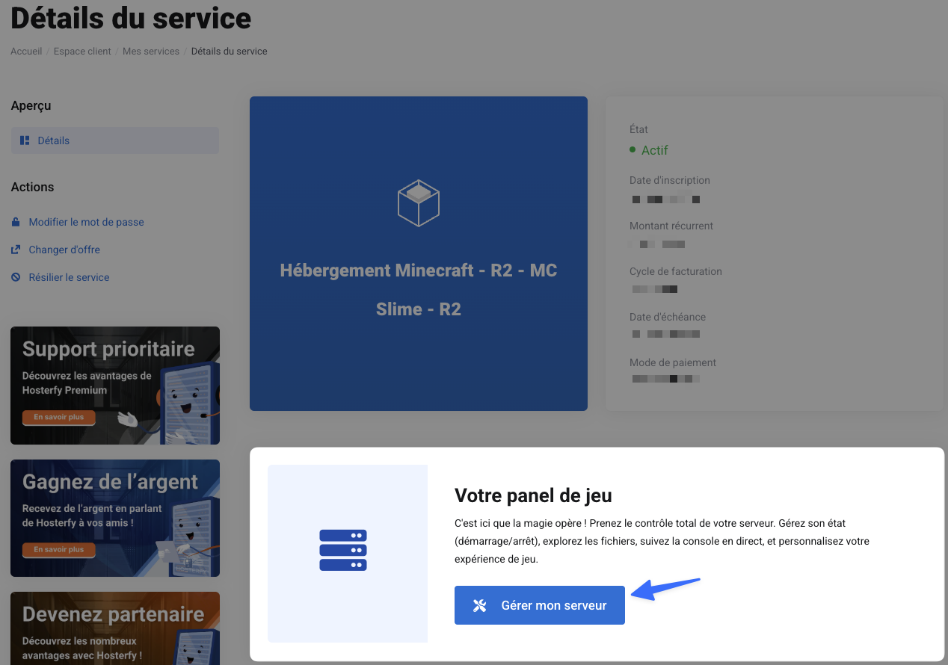Open the Devenez partenaire banner

coord(115,628)
